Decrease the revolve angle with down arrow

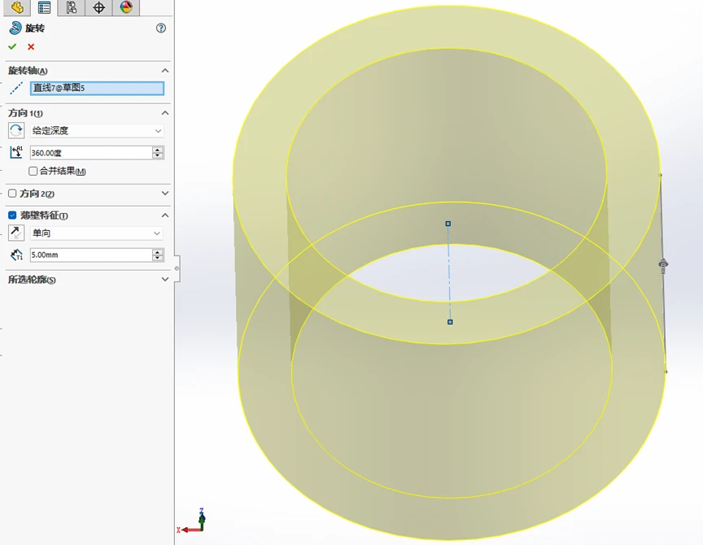157,156
